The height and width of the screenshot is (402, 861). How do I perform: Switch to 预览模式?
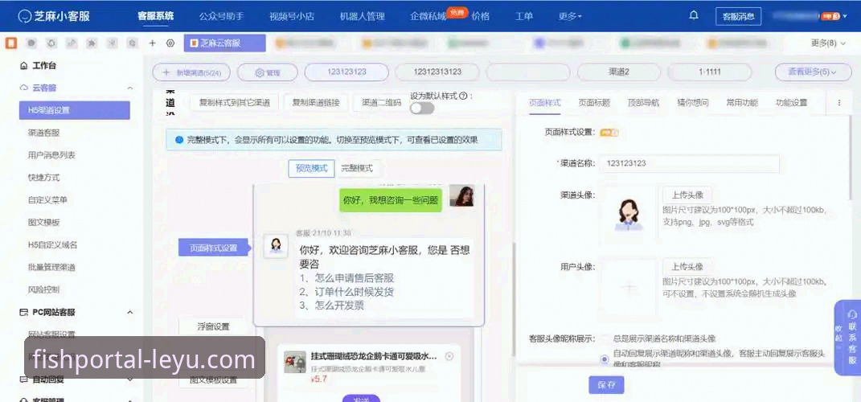coord(311,169)
